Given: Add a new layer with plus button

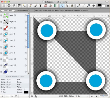Looking at the screenshot, I should pos(2,96).
